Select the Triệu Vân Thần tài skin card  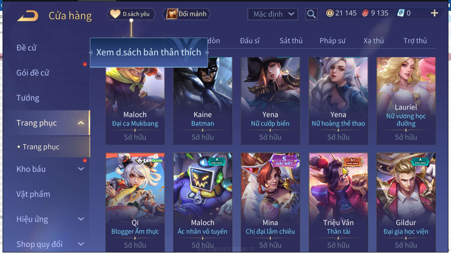click(x=338, y=202)
